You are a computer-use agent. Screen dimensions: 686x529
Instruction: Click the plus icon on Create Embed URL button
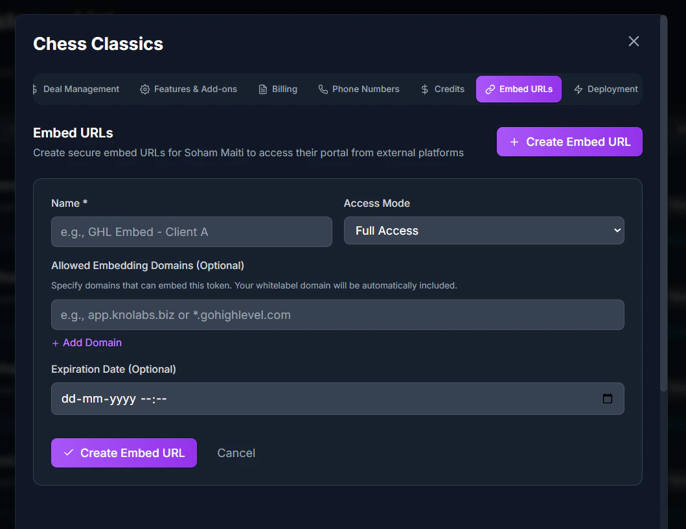515,141
